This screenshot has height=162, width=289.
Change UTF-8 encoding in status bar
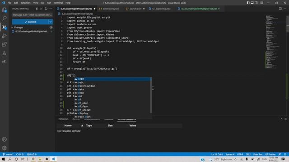[240, 154]
